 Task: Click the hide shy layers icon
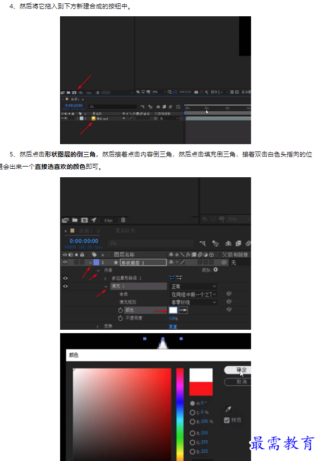coord(228,243)
